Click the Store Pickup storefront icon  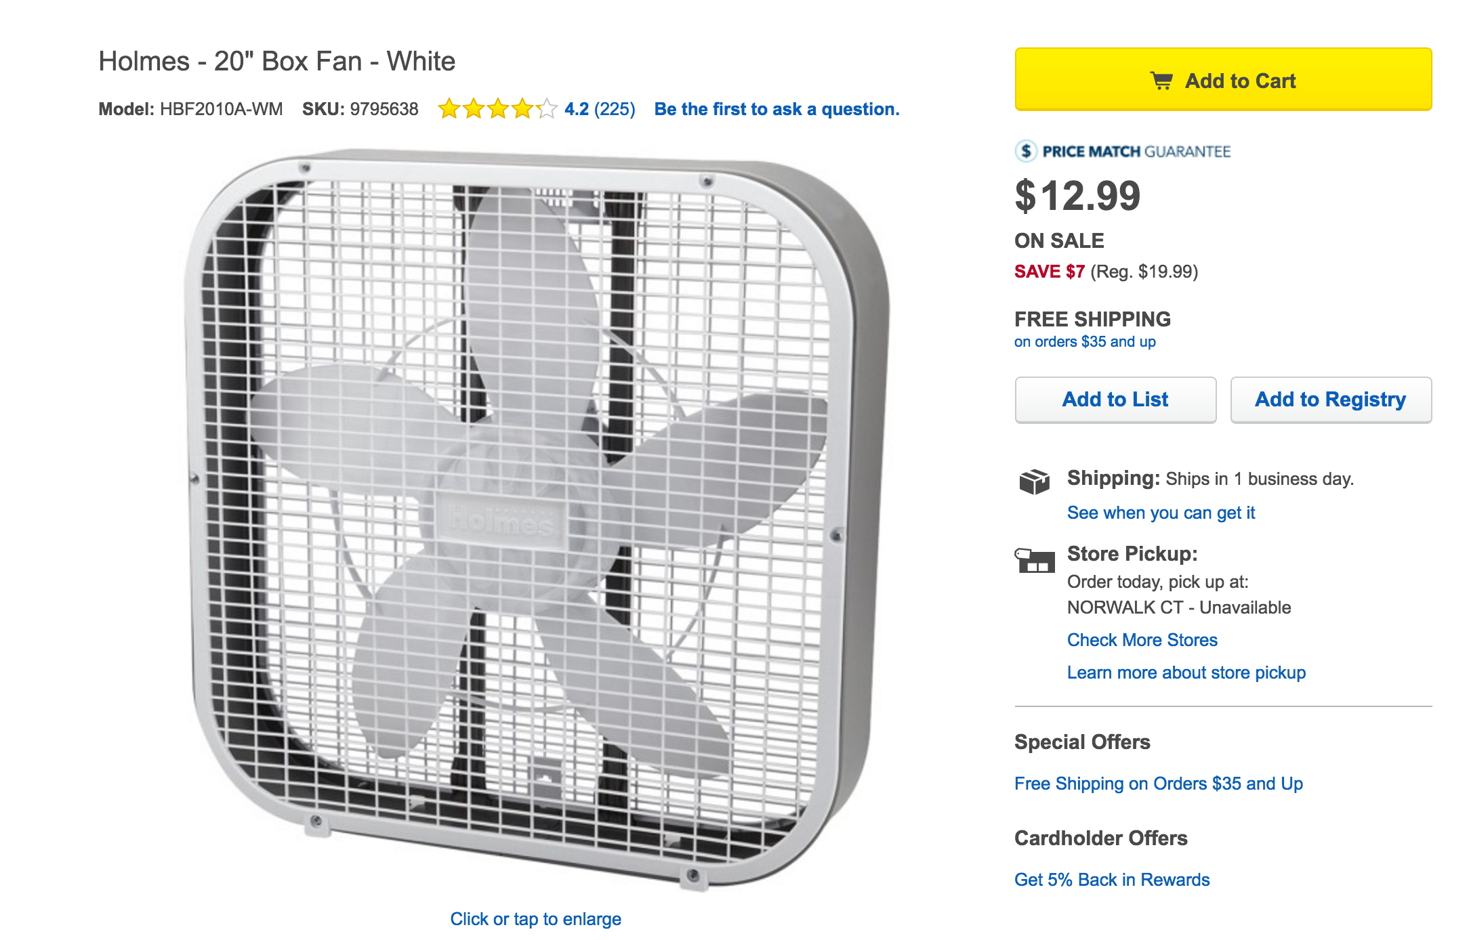click(x=1035, y=560)
